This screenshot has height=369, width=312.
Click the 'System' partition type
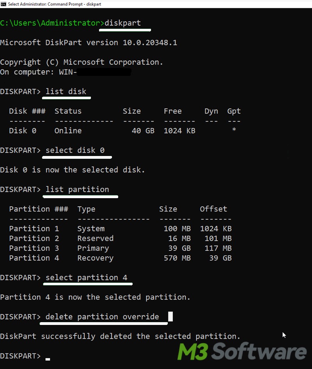click(x=91, y=229)
